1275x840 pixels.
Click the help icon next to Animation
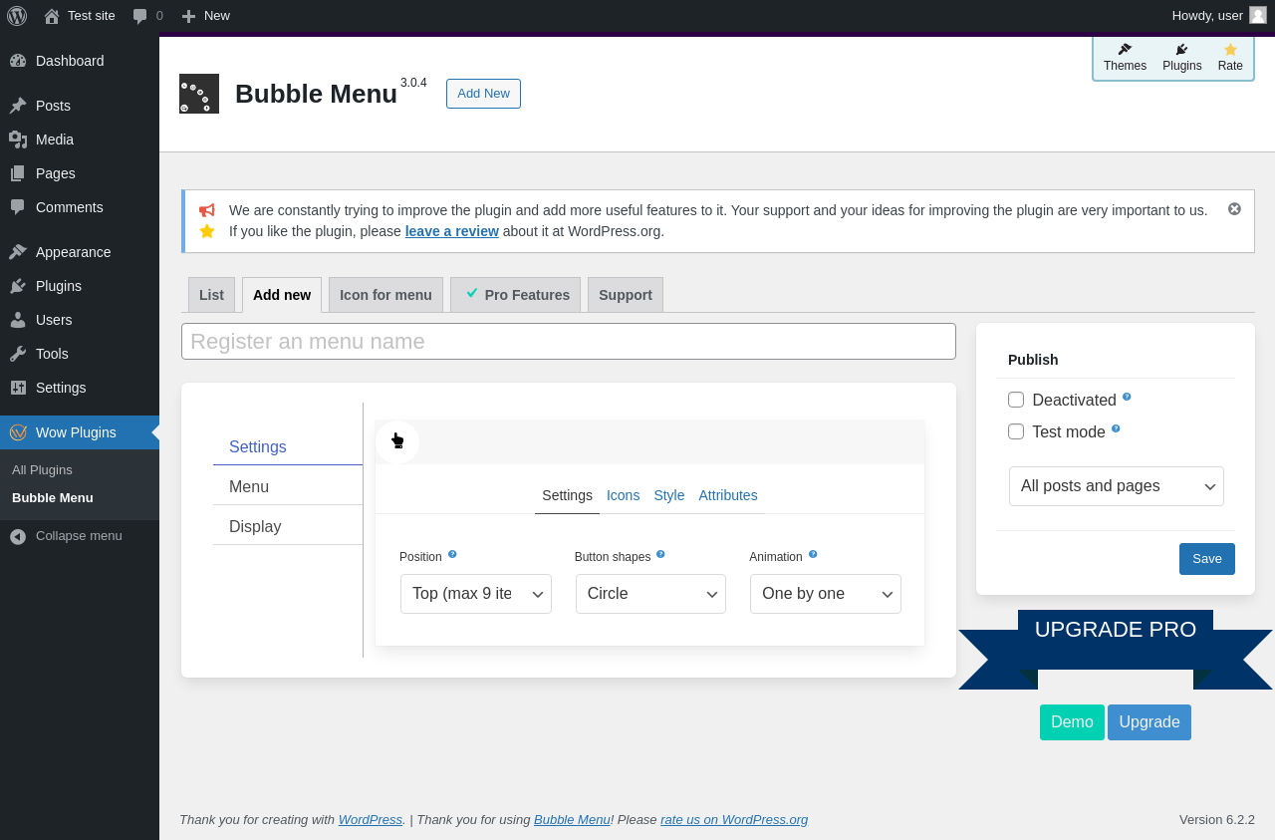(813, 554)
